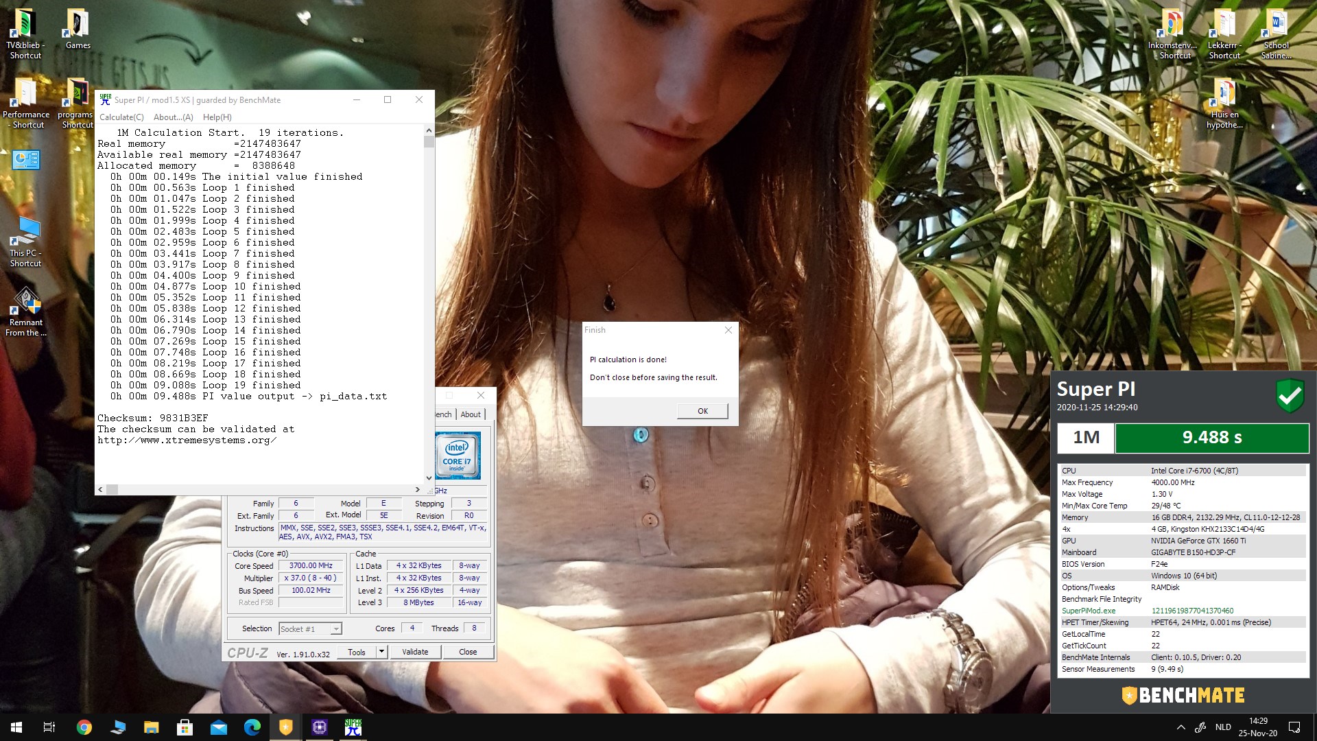
Task: Click the Checksum: 9831B3EF line
Action: click(x=152, y=418)
